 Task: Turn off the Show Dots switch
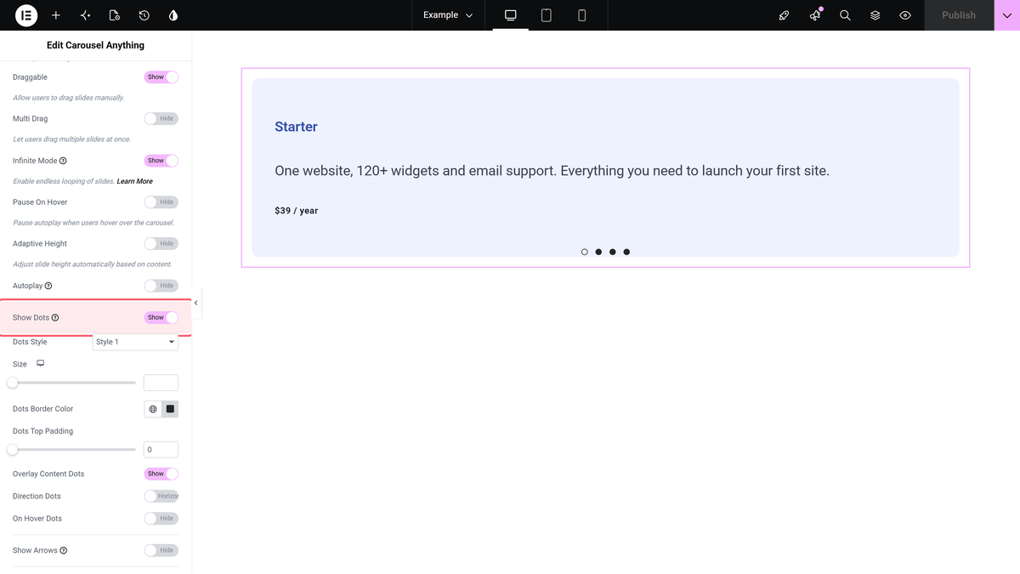[161, 318]
